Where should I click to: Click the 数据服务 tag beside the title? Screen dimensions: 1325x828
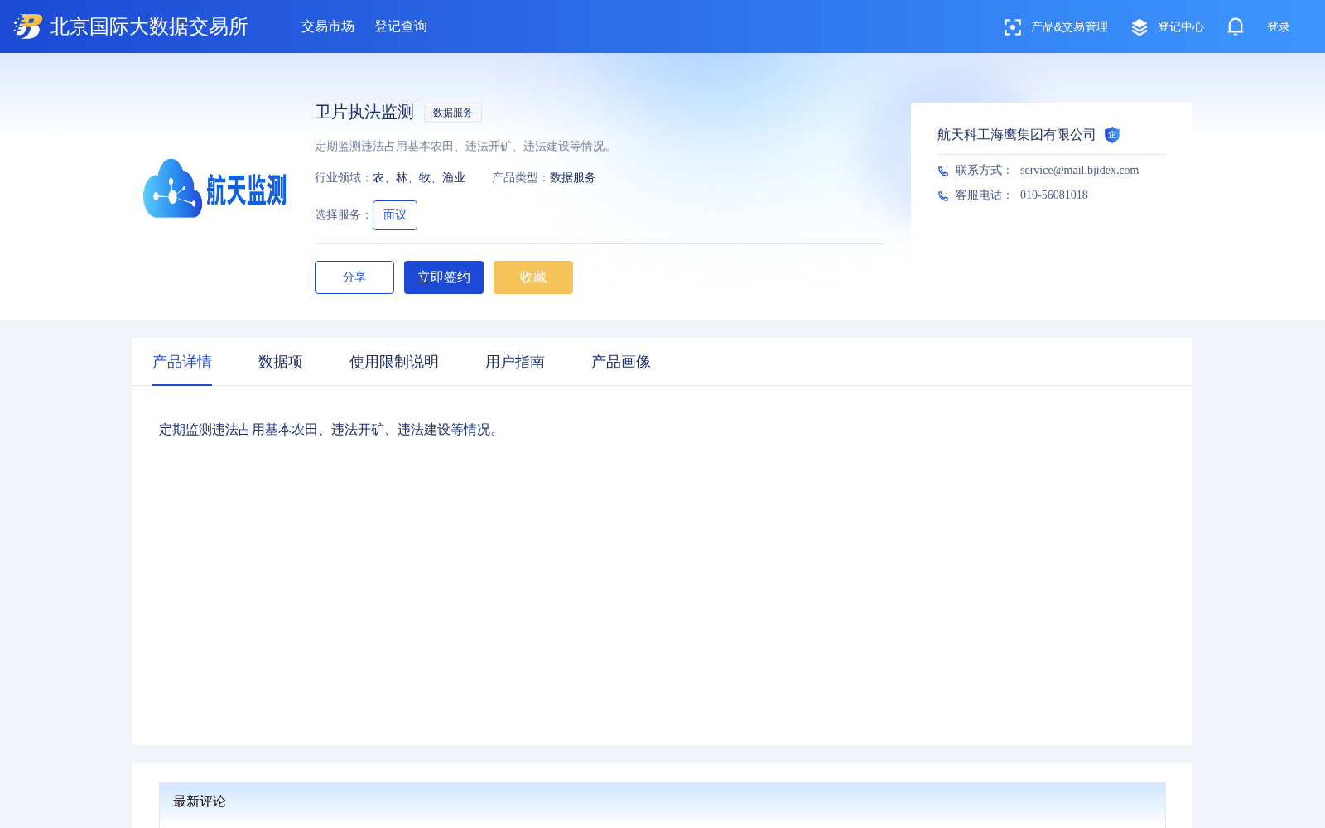click(x=453, y=113)
